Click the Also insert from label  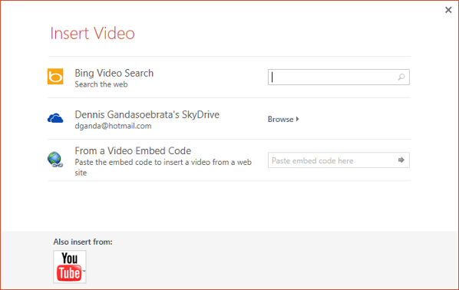pos(83,242)
